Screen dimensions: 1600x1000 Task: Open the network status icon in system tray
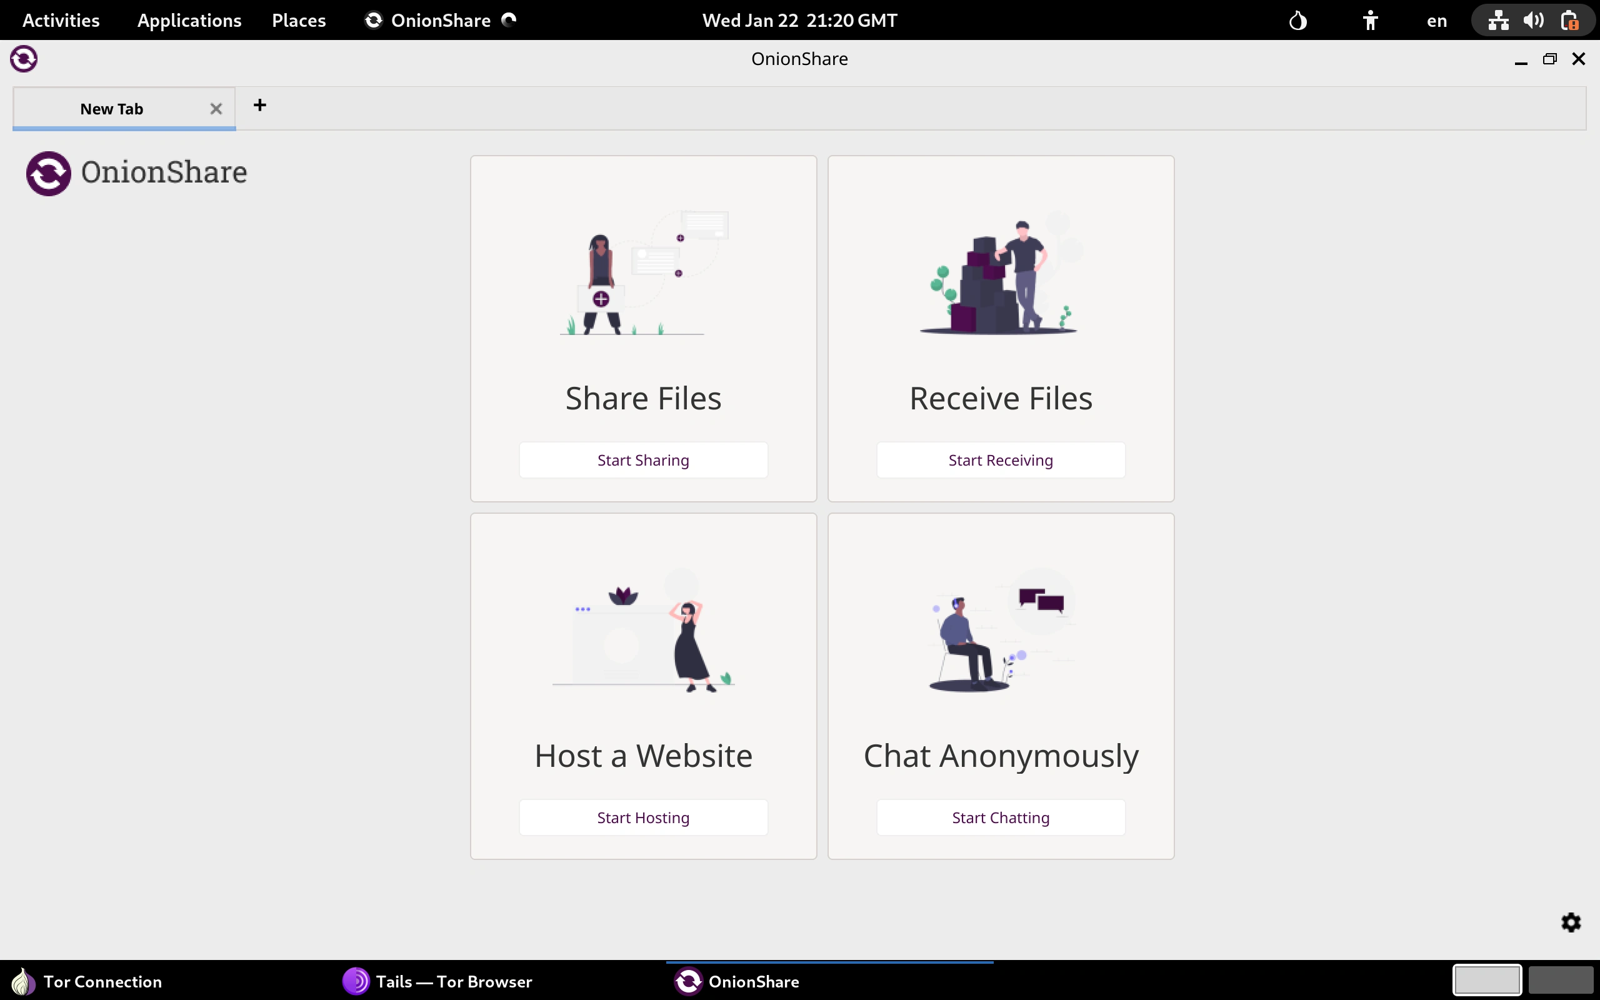tap(1497, 20)
